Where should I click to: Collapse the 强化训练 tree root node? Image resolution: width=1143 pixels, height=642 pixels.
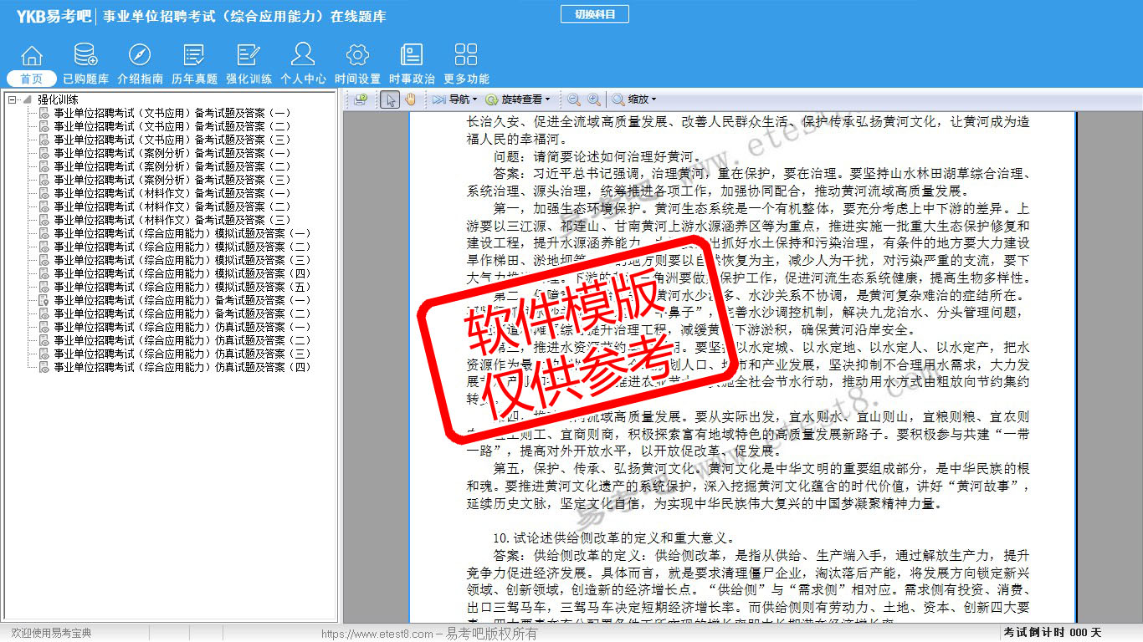point(13,99)
